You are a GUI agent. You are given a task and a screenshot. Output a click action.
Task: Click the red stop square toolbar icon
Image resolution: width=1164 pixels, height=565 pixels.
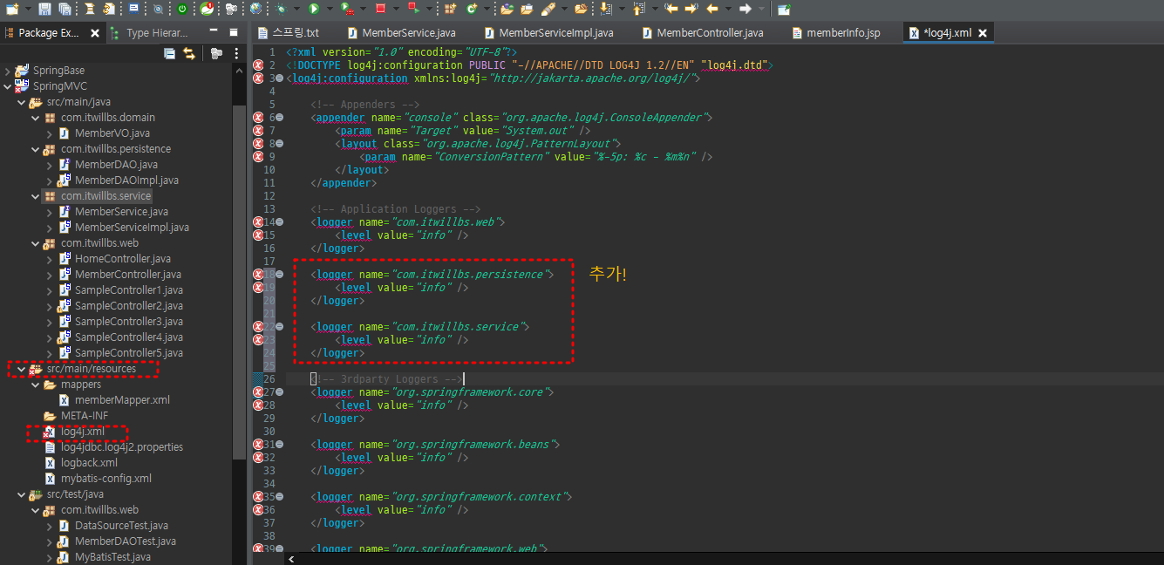tap(380, 9)
